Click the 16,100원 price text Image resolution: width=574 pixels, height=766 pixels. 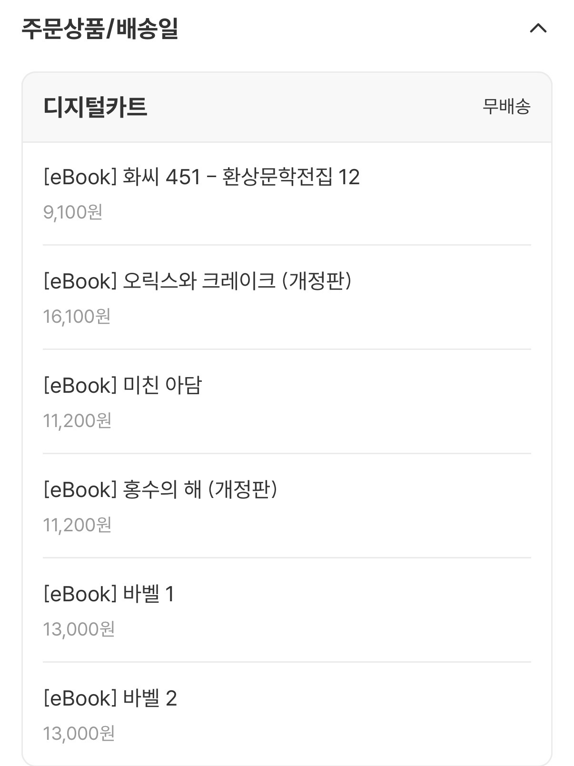click(77, 316)
